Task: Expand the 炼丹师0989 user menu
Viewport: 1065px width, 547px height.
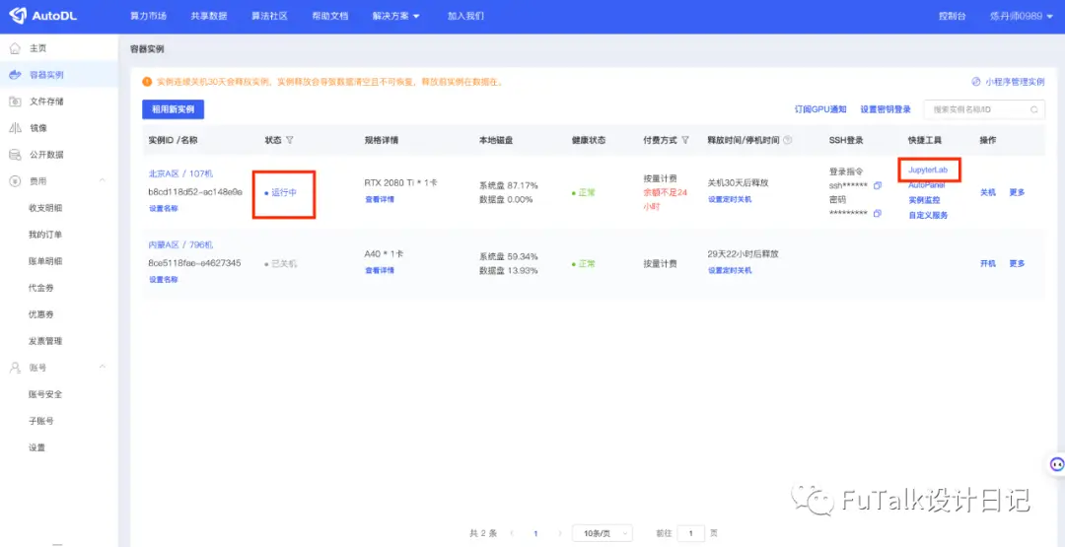Action: click(1022, 16)
